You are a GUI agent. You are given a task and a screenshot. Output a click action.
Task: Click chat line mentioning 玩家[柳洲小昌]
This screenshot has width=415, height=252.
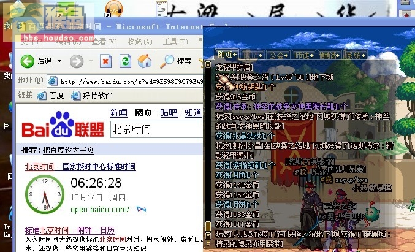click(x=305, y=150)
